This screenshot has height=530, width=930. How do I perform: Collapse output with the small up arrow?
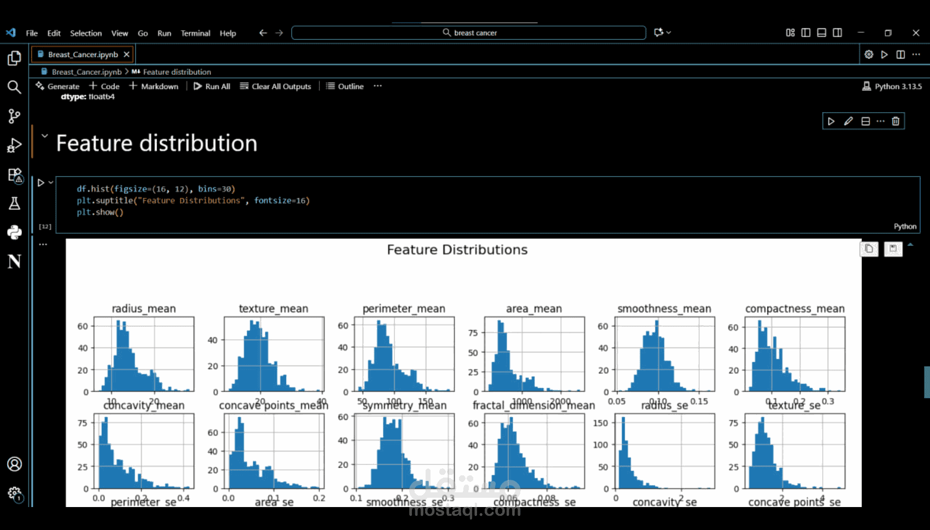coord(911,245)
